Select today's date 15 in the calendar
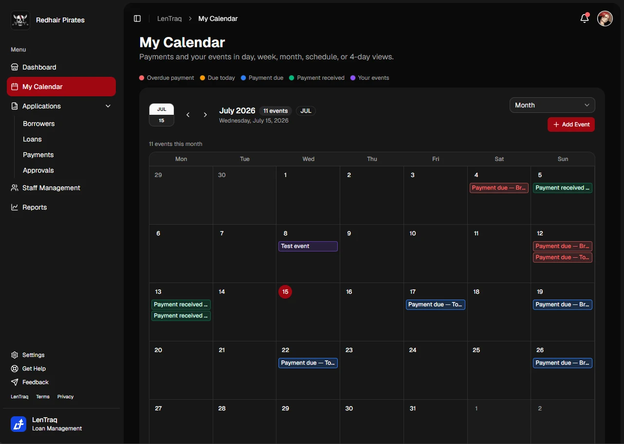 pyautogui.click(x=285, y=292)
